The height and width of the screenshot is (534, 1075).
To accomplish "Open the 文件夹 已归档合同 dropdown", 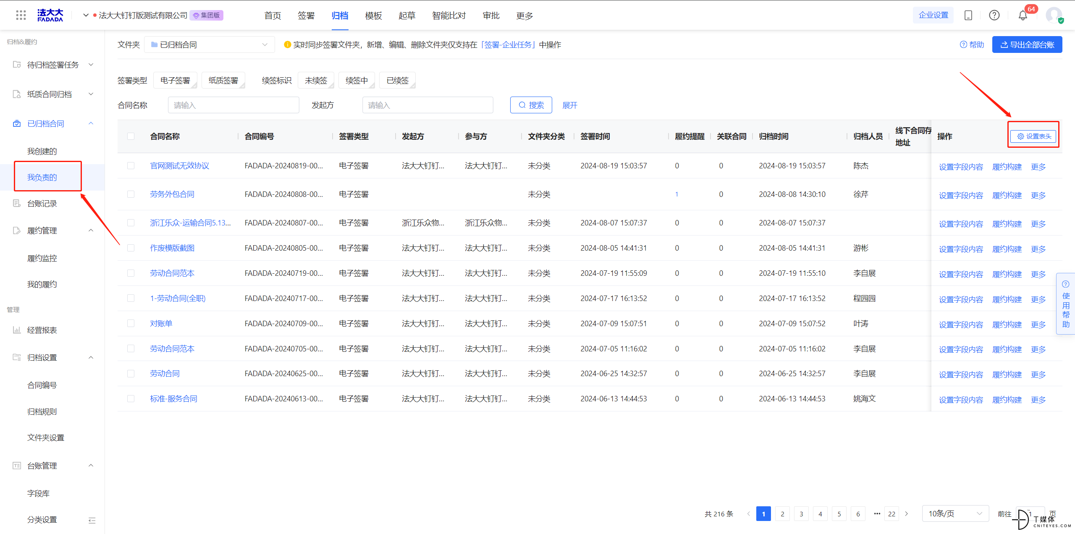I will [210, 44].
